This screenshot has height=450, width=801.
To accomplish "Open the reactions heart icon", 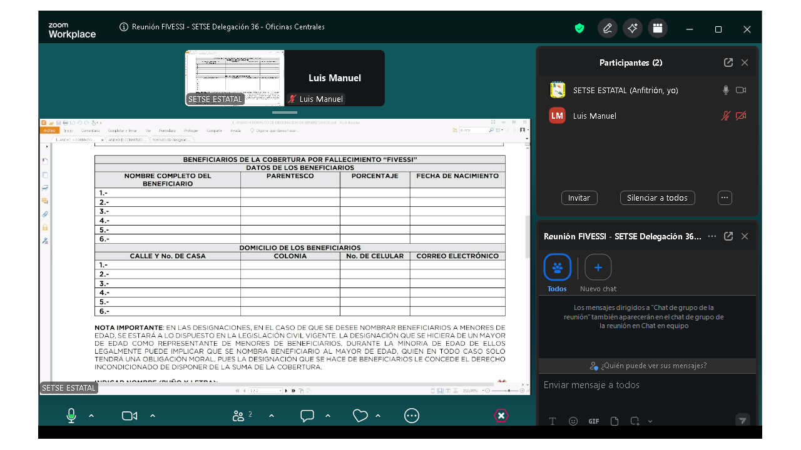I will click(x=360, y=416).
